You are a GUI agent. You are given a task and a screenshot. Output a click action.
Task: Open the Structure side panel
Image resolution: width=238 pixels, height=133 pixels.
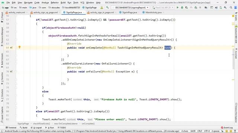pyautogui.click(x=2, y=95)
